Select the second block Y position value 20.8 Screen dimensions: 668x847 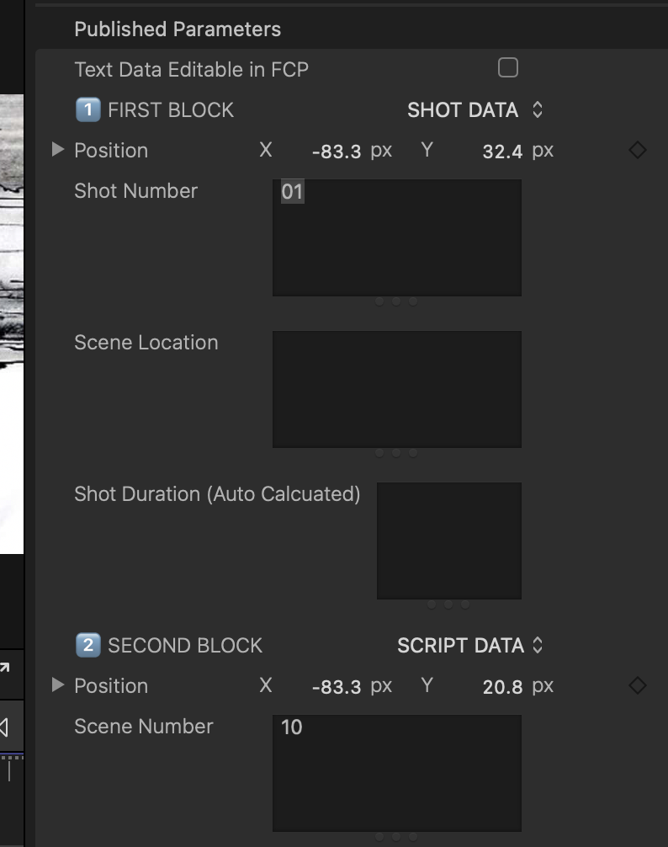click(x=502, y=687)
